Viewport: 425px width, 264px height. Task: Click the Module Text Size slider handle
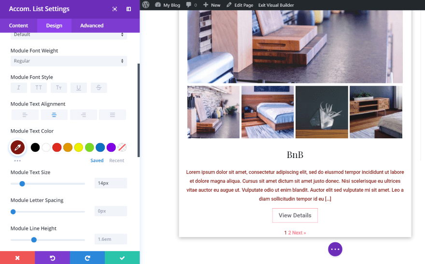[22, 184]
